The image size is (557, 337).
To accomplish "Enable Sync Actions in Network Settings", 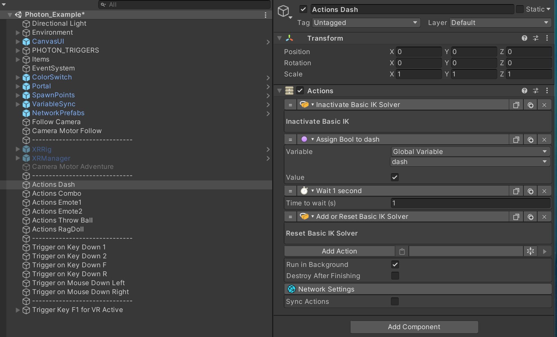I will click(x=395, y=302).
